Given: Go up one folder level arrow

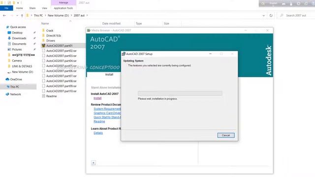Looking at the screenshot, I should 22,15.
